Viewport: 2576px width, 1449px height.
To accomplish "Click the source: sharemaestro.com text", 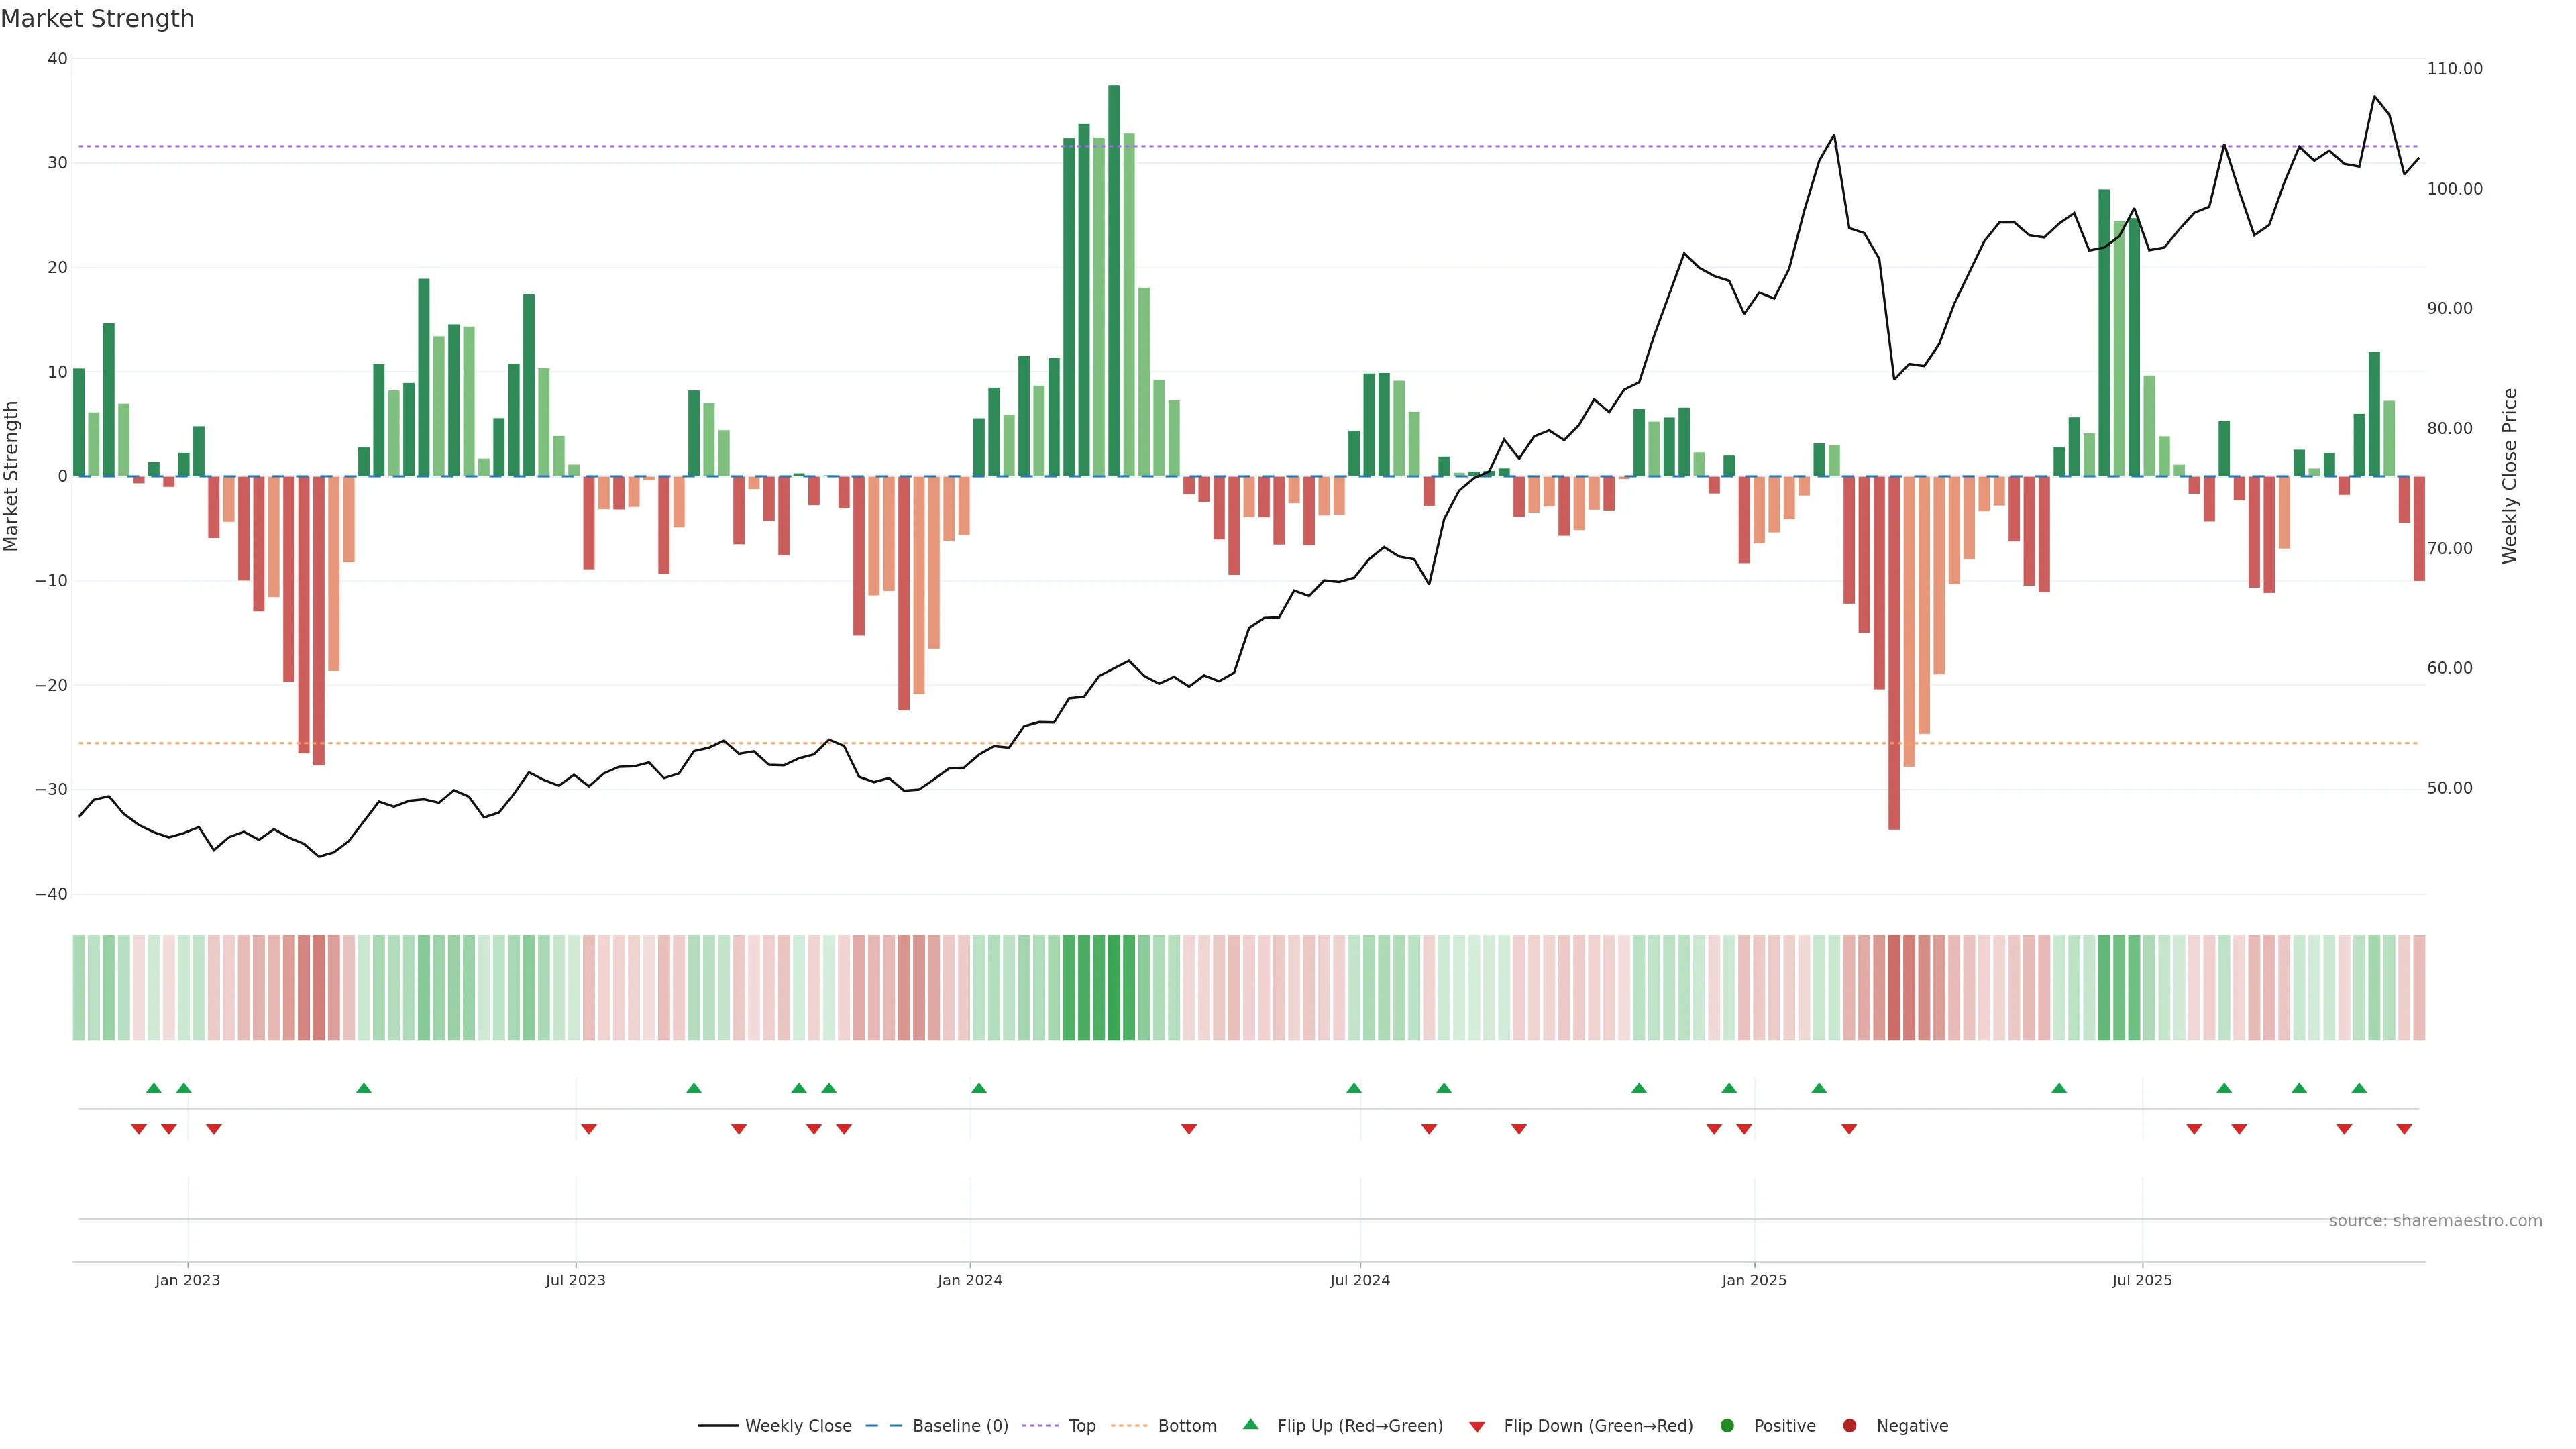I will 2435,1221.
